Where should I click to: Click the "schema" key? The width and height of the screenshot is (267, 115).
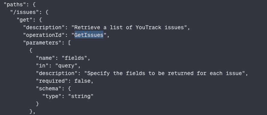(49, 89)
